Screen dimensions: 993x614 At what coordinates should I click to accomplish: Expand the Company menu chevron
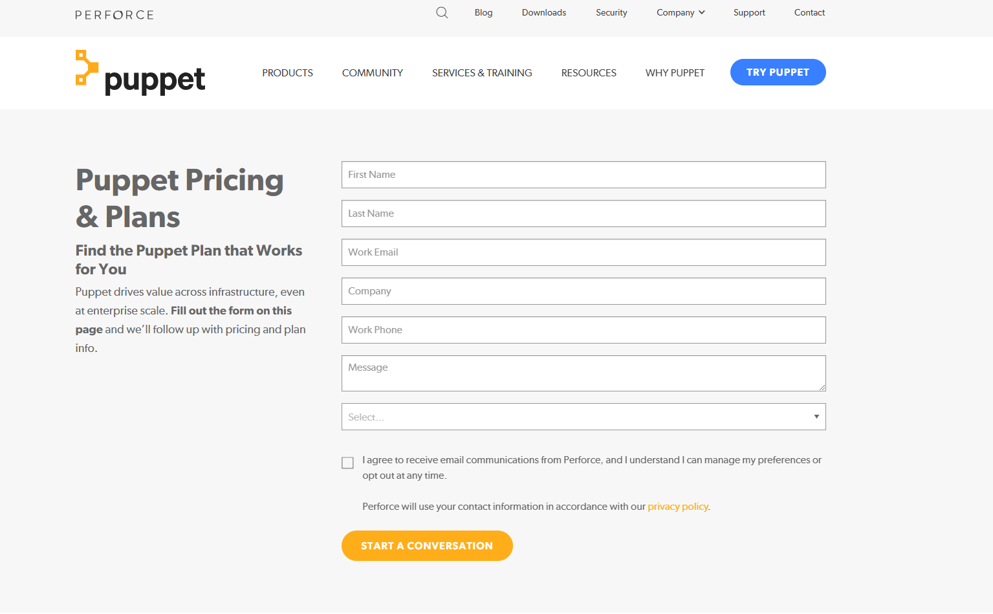coord(702,12)
